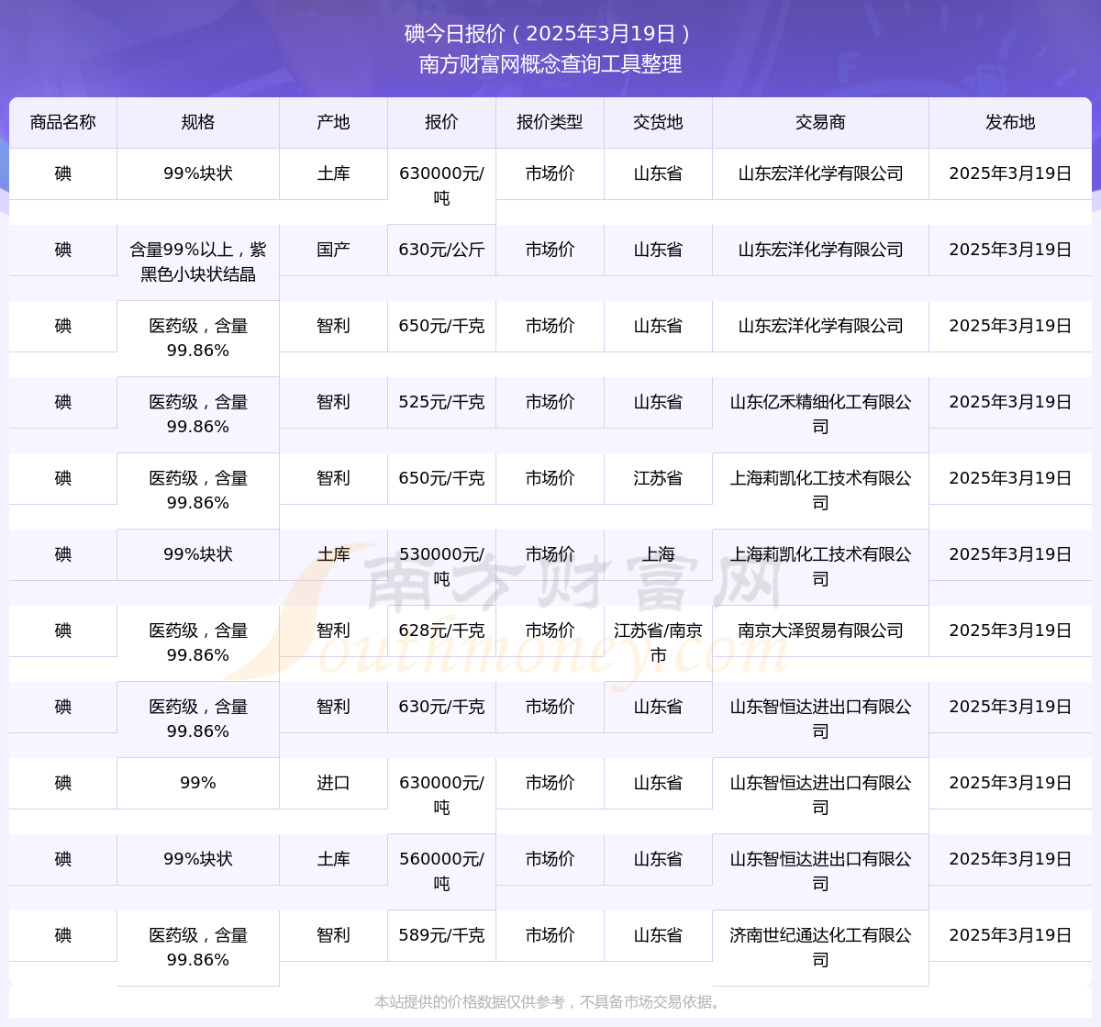Click the date in the 630元/公斤 row

(x=1010, y=250)
